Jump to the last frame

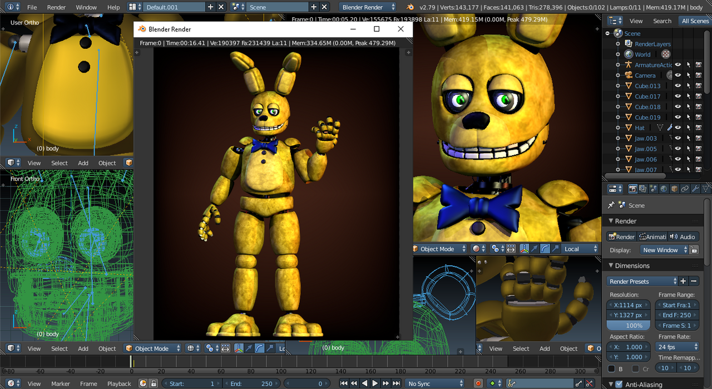397,383
